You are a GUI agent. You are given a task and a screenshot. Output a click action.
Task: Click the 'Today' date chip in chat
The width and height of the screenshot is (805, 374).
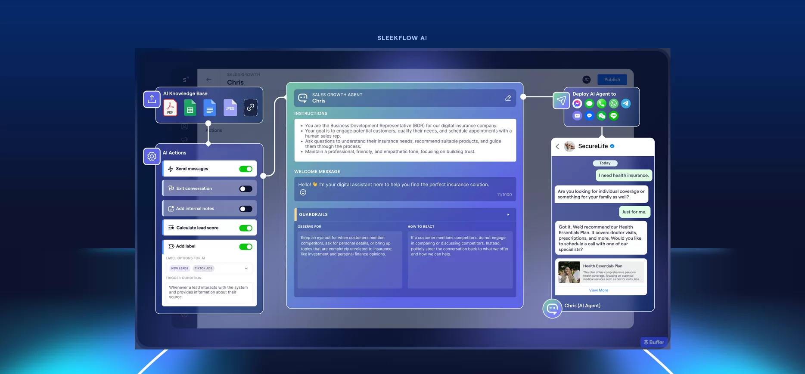[x=605, y=163]
